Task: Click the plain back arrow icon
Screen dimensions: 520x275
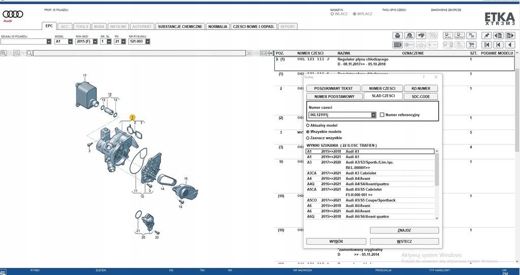Action: (x=510, y=45)
